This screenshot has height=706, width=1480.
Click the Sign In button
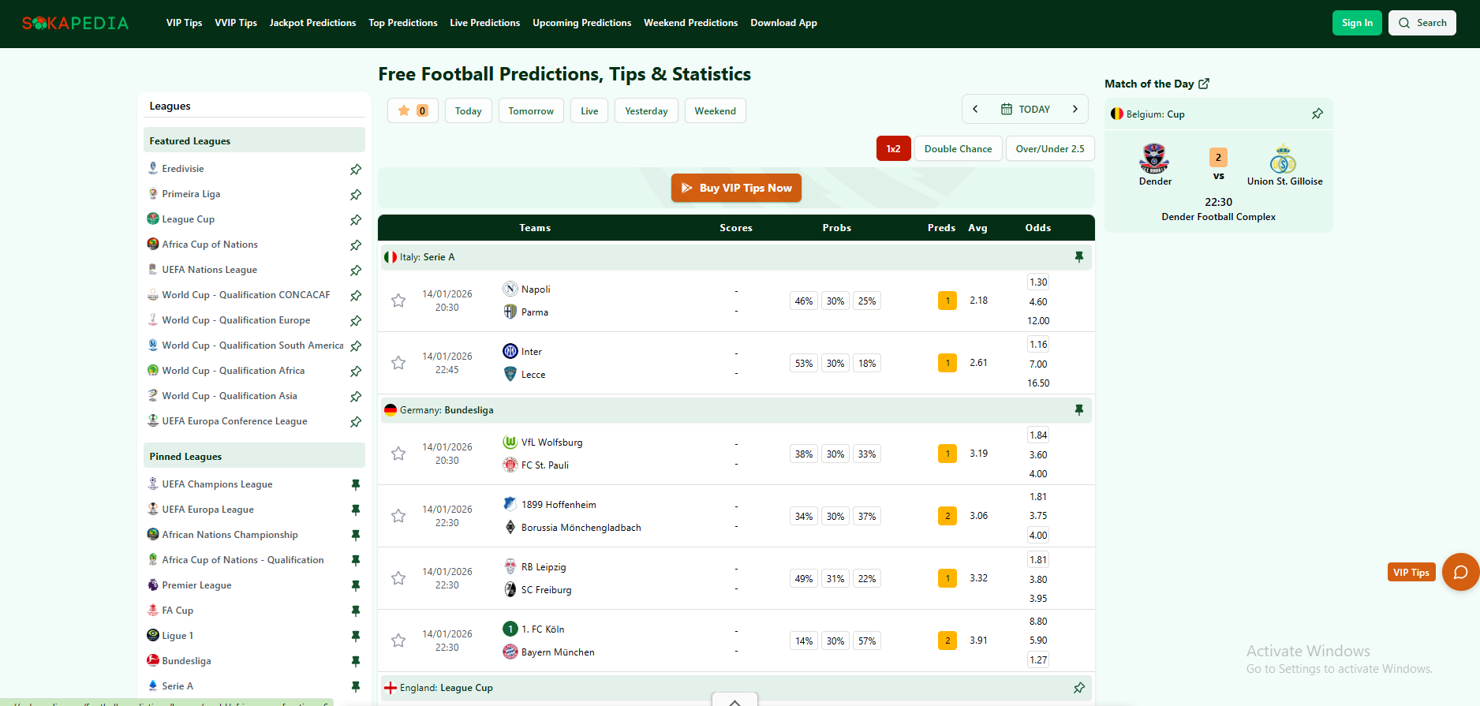coord(1356,23)
